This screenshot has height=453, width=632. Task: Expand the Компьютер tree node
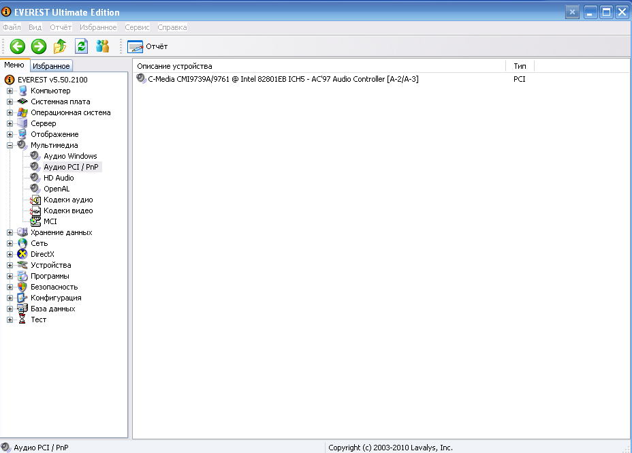click(10, 91)
